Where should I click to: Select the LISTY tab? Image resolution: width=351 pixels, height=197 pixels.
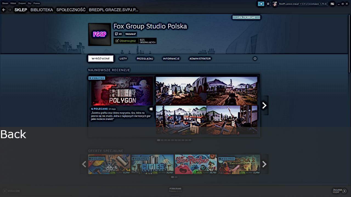point(123,59)
